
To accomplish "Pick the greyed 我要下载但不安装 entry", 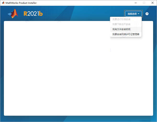I will point(121,24).
